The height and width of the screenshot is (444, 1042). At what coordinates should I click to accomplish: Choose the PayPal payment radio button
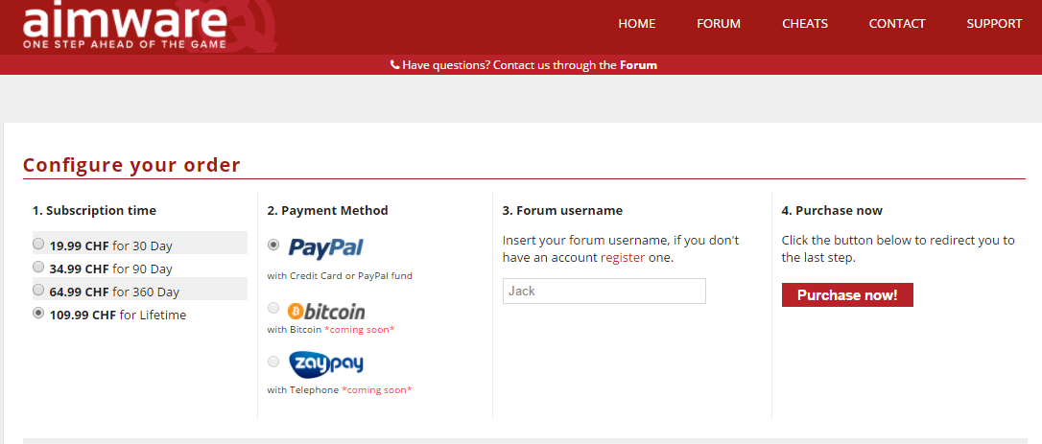coord(273,245)
